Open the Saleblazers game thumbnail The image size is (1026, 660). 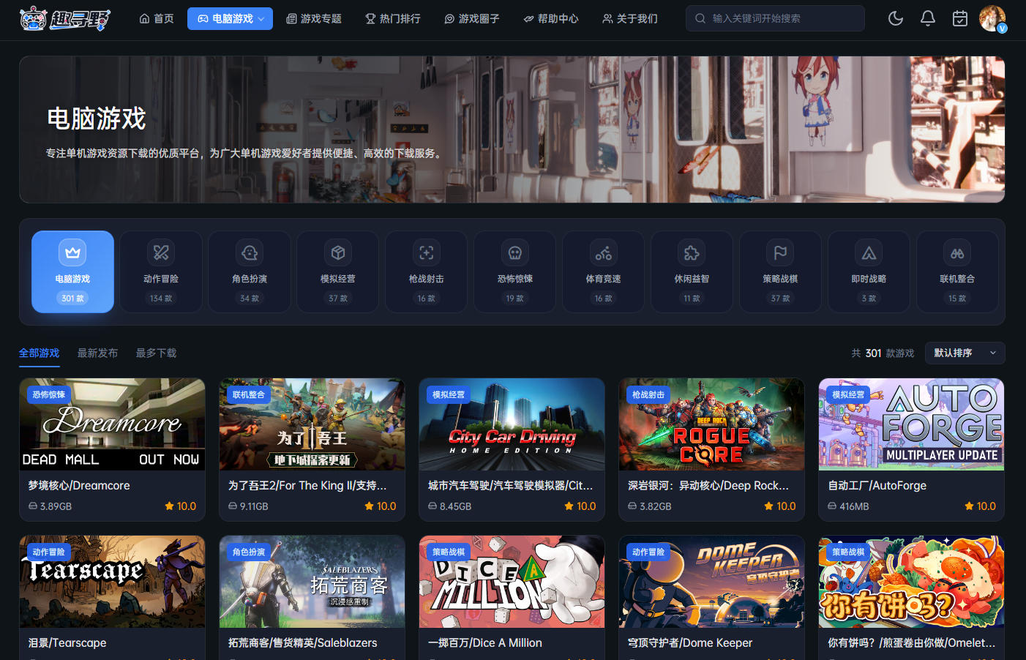pyautogui.click(x=312, y=582)
